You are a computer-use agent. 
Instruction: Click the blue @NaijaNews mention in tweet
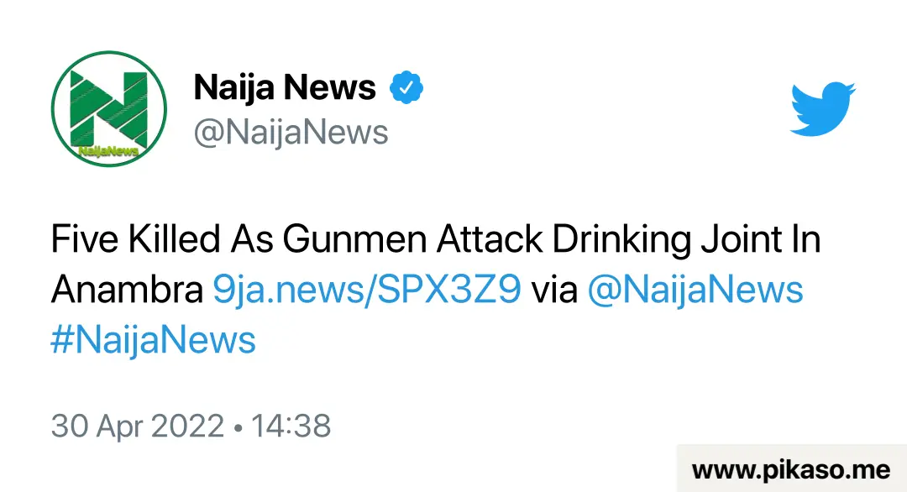click(695, 289)
